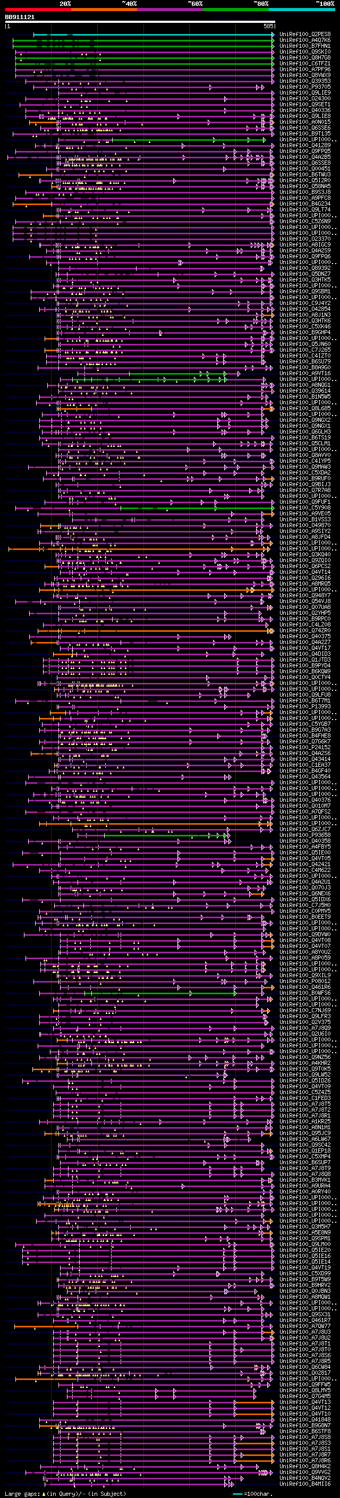340x1498 pixels.
Task: Select the UniRef100_C9J4Y2 entry
Action: pyautogui.click(x=305, y=303)
